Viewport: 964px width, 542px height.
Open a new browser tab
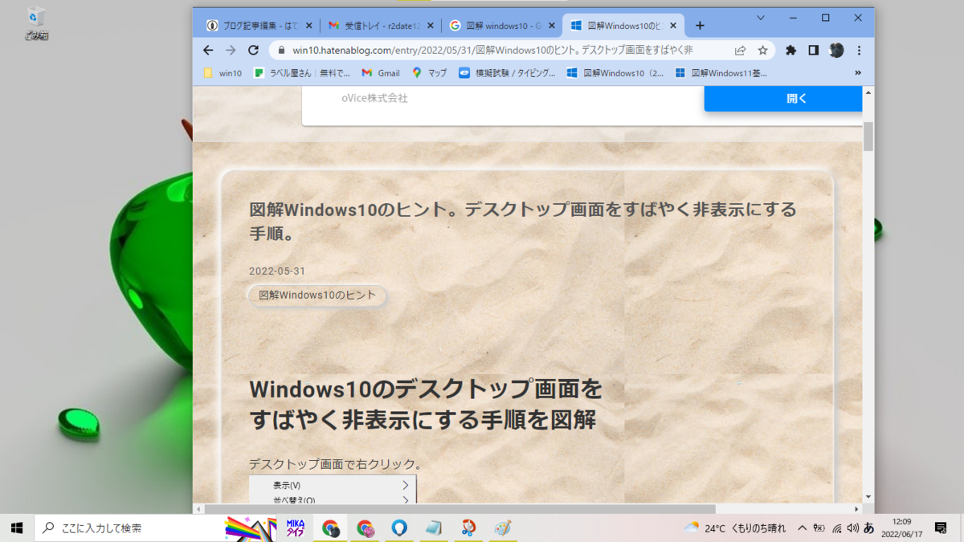pos(700,26)
